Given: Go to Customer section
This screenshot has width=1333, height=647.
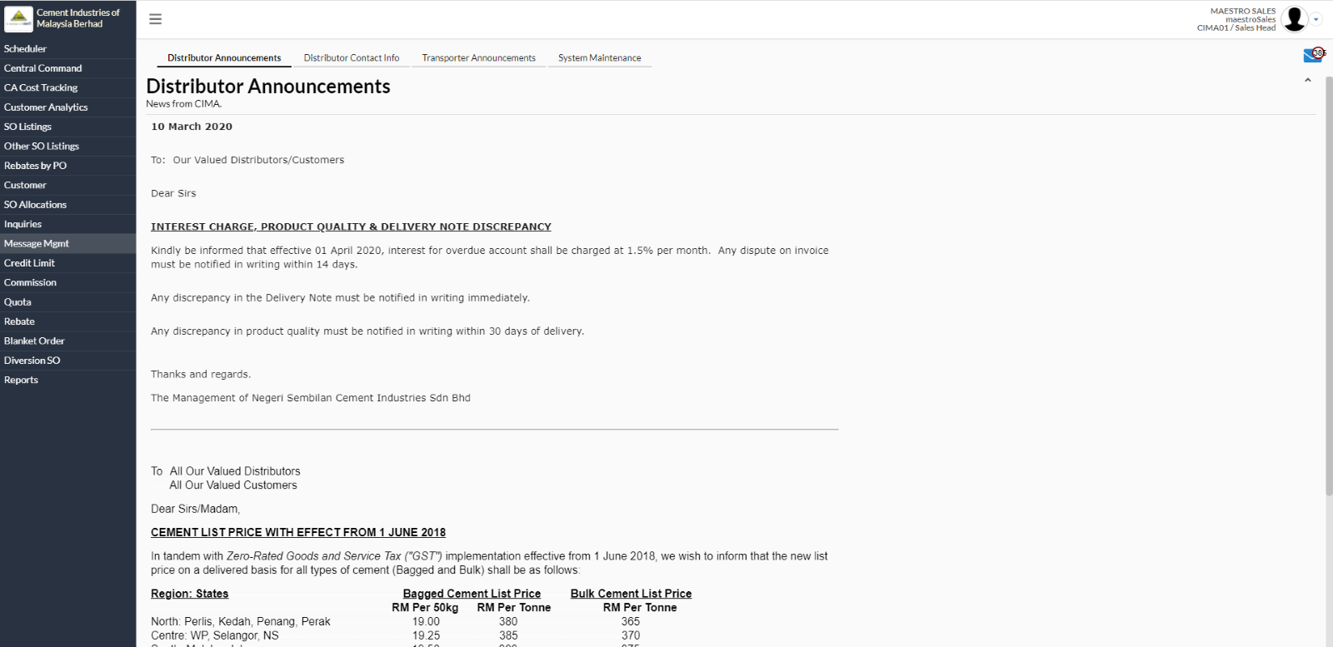Looking at the screenshot, I should pos(67,185).
